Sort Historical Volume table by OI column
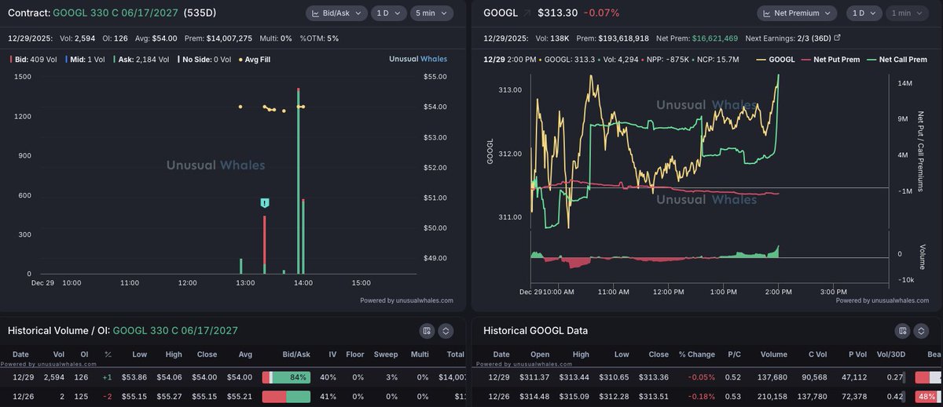 coord(83,354)
